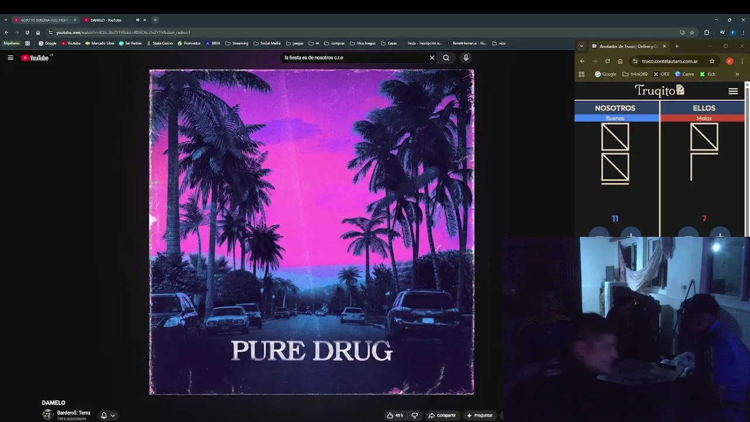Go back in the Truco window

tap(582, 61)
